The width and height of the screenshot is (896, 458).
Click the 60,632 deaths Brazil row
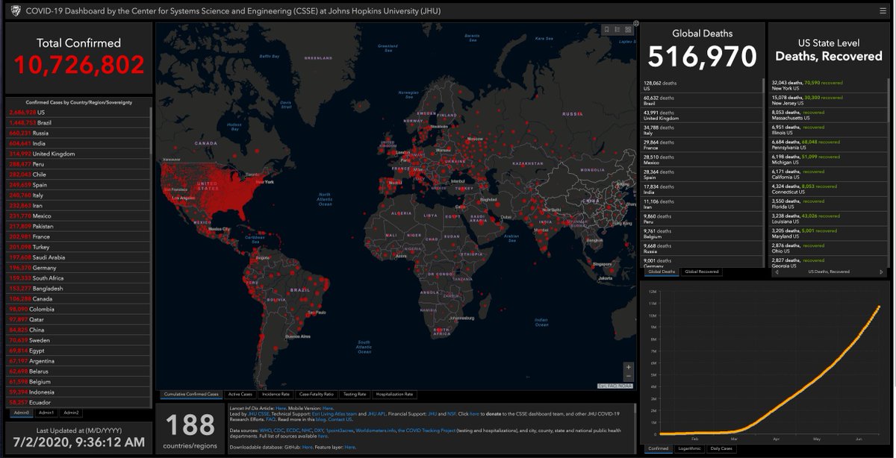[x=700, y=100]
